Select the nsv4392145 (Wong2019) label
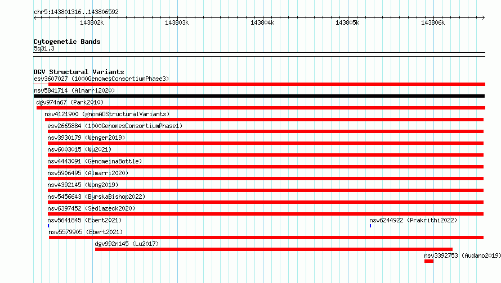Image resolution: width=501 pixels, height=283 pixels. coord(83,185)
